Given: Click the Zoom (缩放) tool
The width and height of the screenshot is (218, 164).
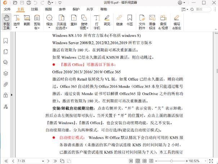Looking at the screenshot, I should (49, 22).
